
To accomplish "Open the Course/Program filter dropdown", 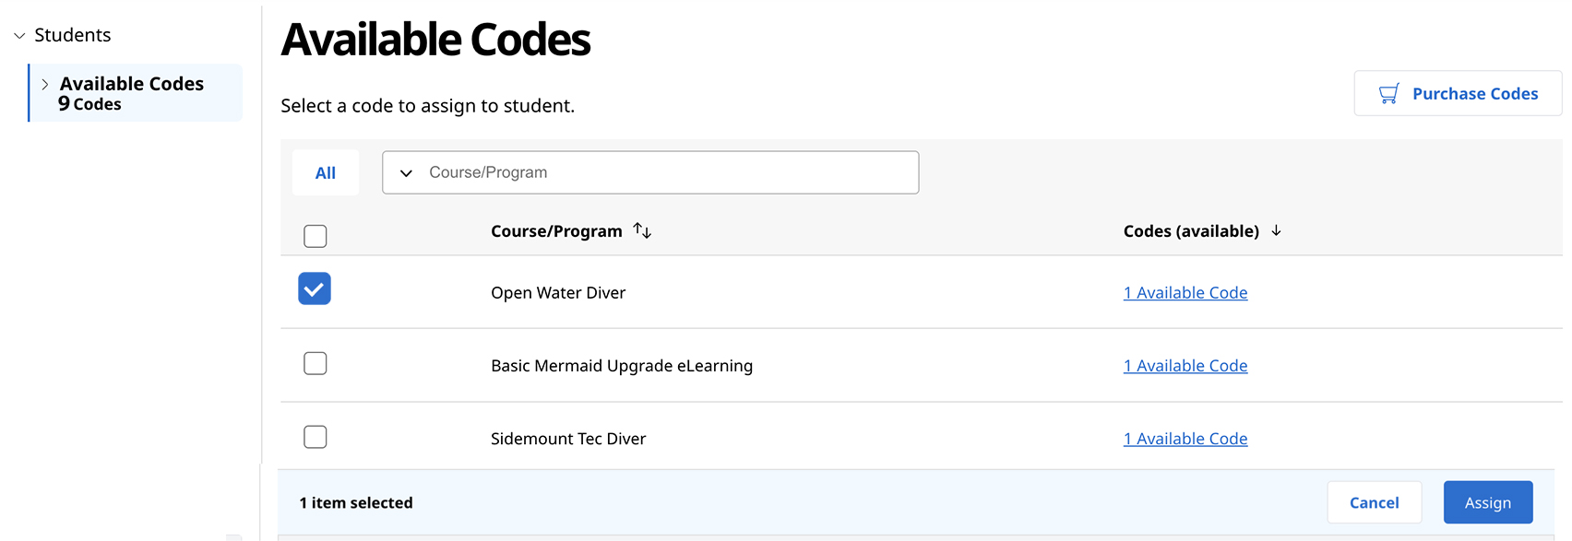I will coord(649,172).
